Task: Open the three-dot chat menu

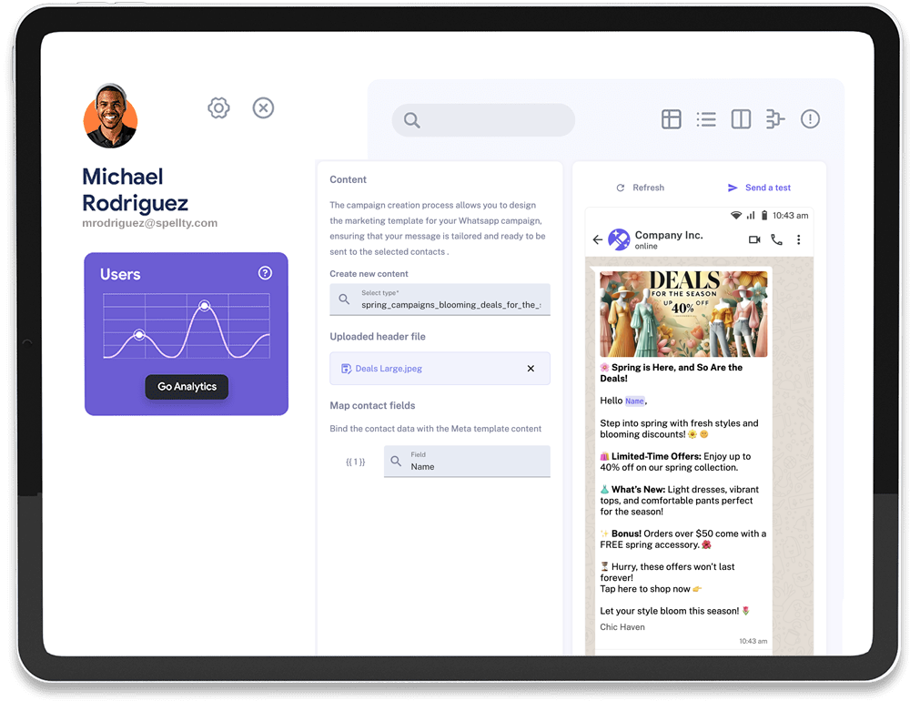Action: pos(799,240)
